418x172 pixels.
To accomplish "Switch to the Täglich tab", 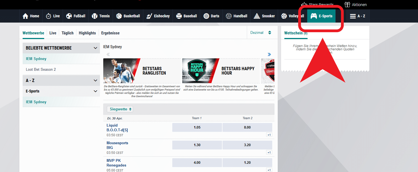I will 68,33.
